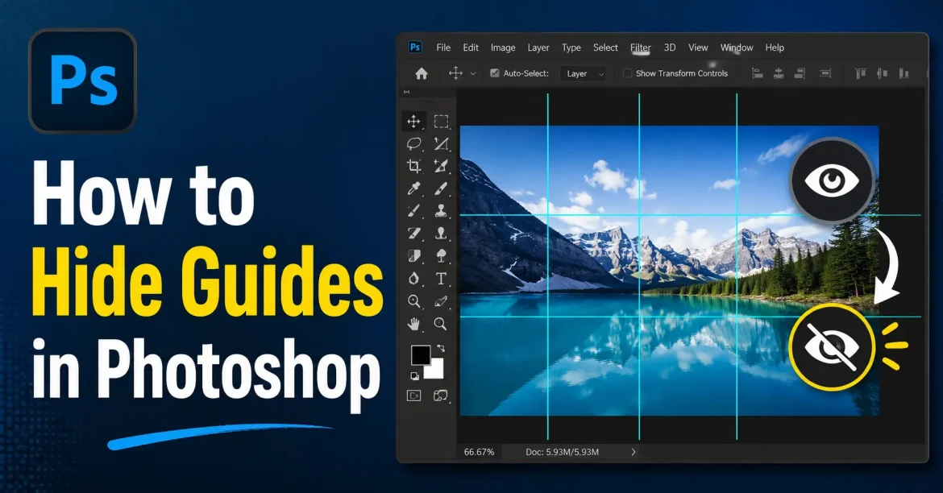Click the 66.67% zoom level field
This screenshot has width=943, height=493.
pos(480,452)
